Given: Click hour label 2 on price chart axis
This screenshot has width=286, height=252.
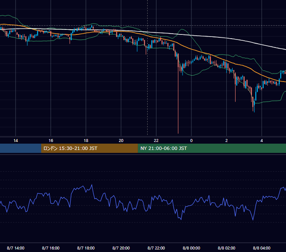Looking at the screenshot, I should click(227, 141).
